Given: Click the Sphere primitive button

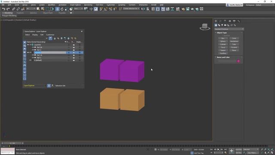Looking at the screenshot, I should point(223,41).
